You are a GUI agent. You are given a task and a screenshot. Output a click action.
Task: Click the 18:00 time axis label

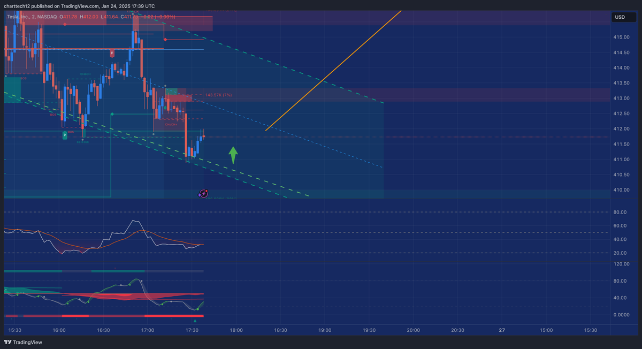(x=236, y=330)
